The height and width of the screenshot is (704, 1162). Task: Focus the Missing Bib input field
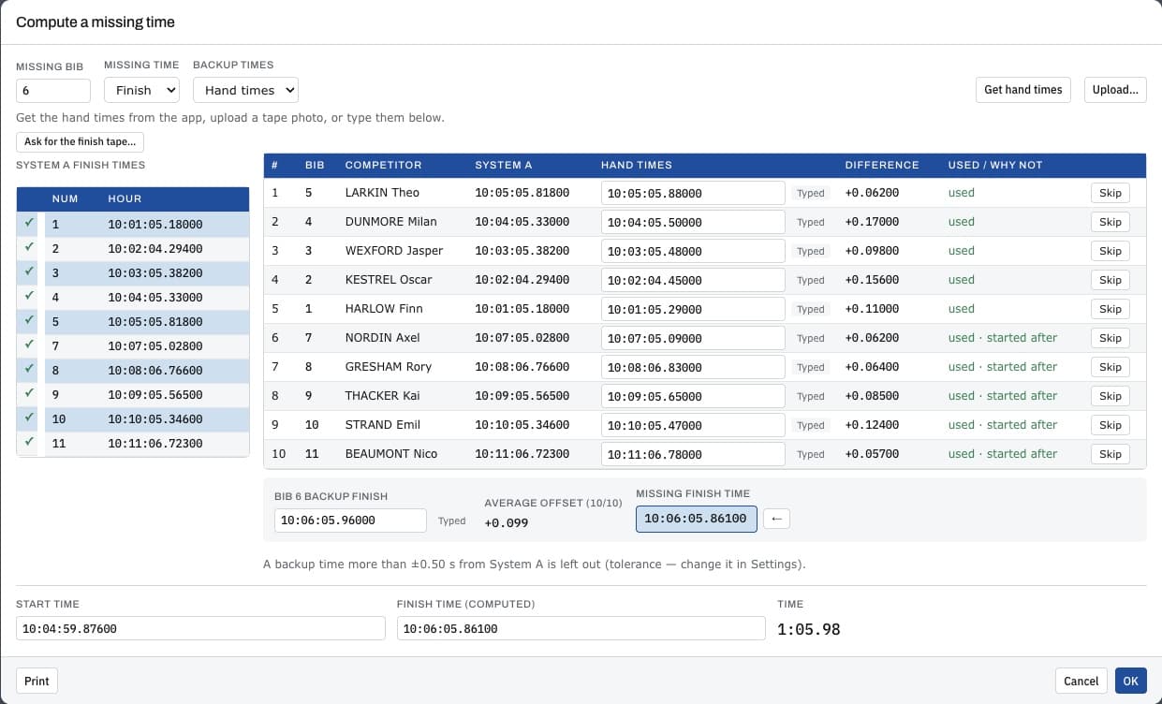click(x=53, y=90)
